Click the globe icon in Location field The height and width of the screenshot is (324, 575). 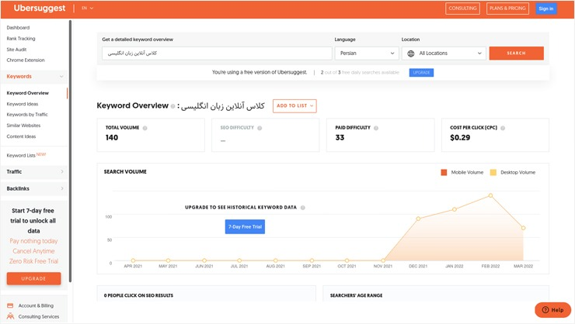(411, 53)
